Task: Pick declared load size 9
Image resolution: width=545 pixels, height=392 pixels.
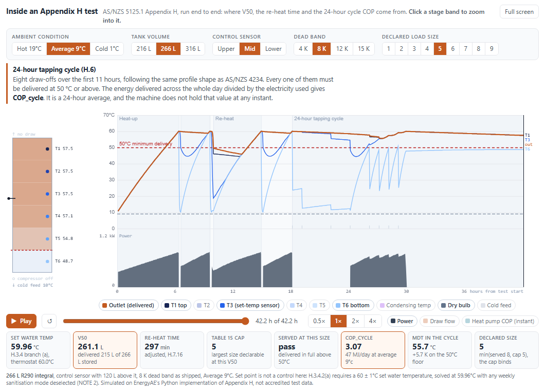Action: tap(492, 49)
